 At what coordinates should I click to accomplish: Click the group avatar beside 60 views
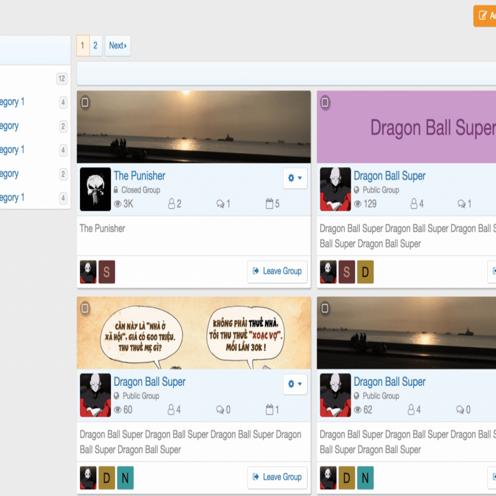[95, 395]
